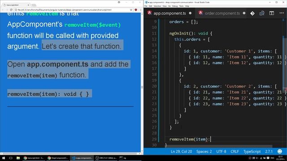Open Task View from the taskbar
Viewport: 287px width, 161px height.
(x=11, y=158)
